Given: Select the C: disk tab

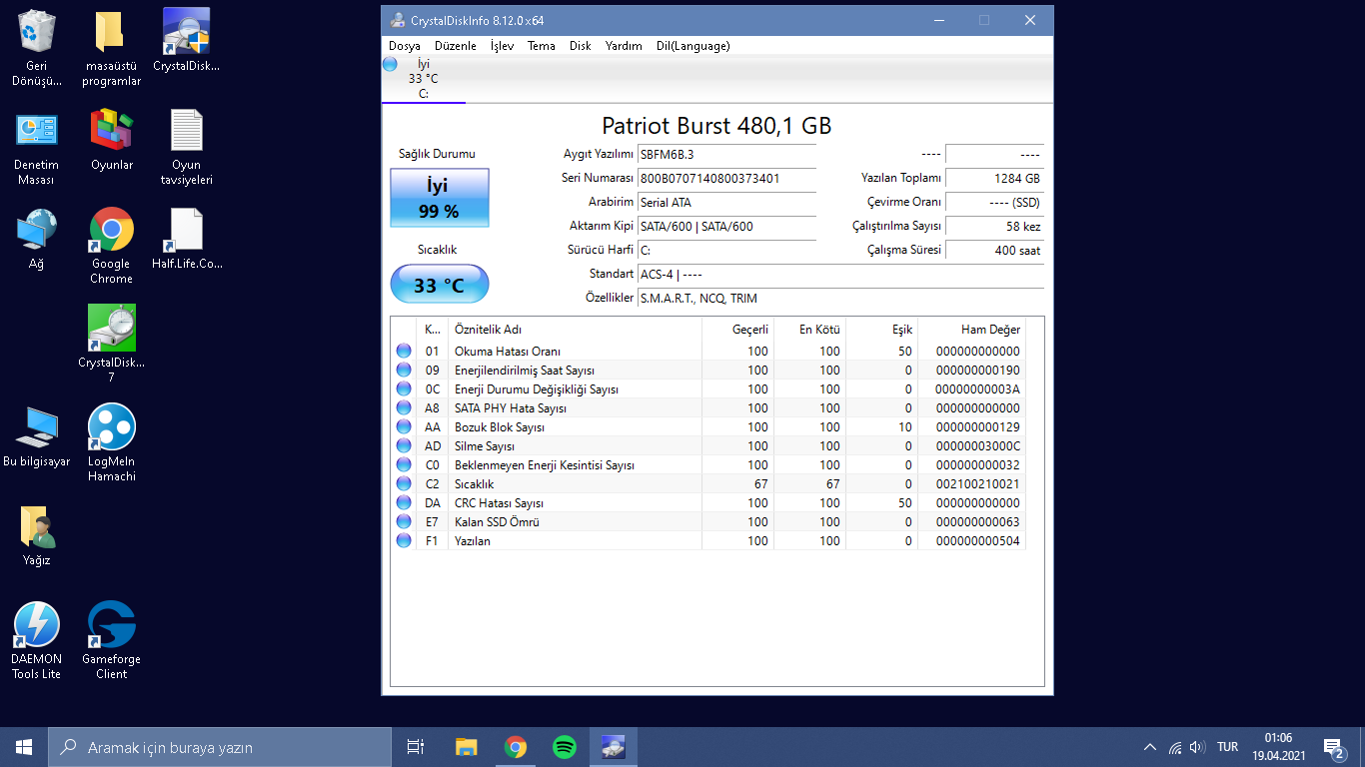Looking at the screenshot, I should point(423,79).
